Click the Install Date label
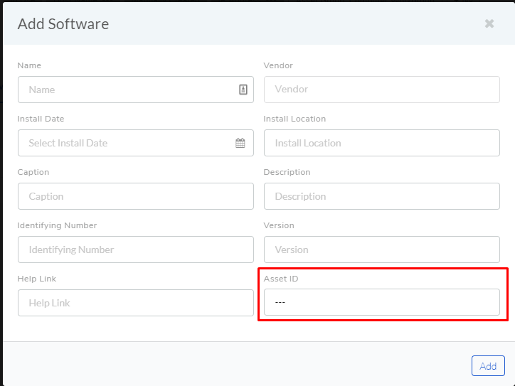515x386 pixels. 41,119
